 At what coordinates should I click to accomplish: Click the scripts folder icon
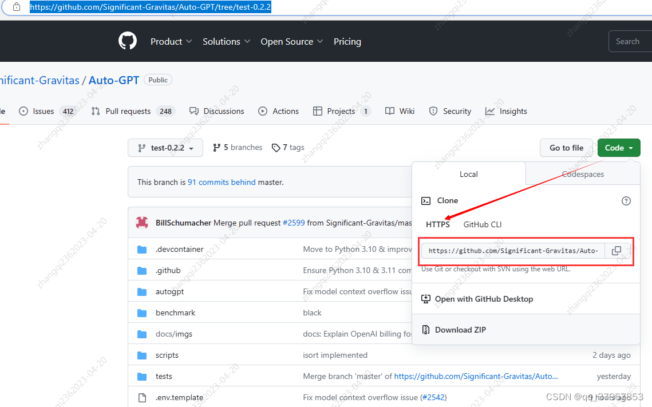pyautogui.click(x=142, y=355)
